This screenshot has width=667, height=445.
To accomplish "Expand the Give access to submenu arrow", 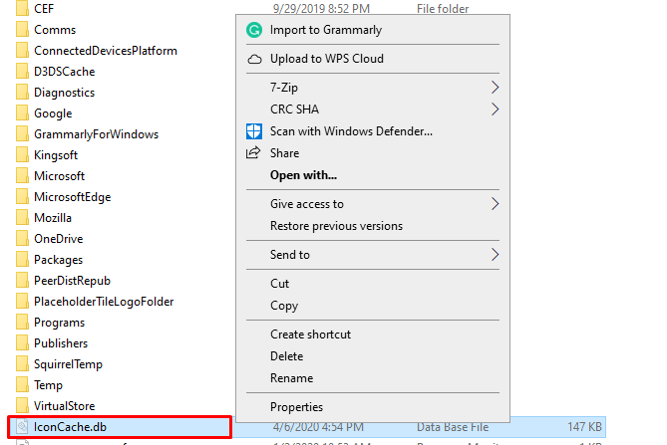I will click(x=496, y=204).
